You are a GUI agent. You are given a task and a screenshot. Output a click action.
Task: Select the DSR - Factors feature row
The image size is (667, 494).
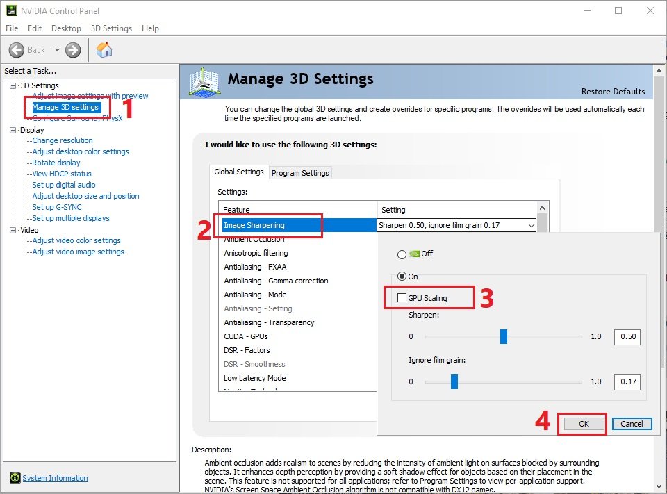pos(298,350)
